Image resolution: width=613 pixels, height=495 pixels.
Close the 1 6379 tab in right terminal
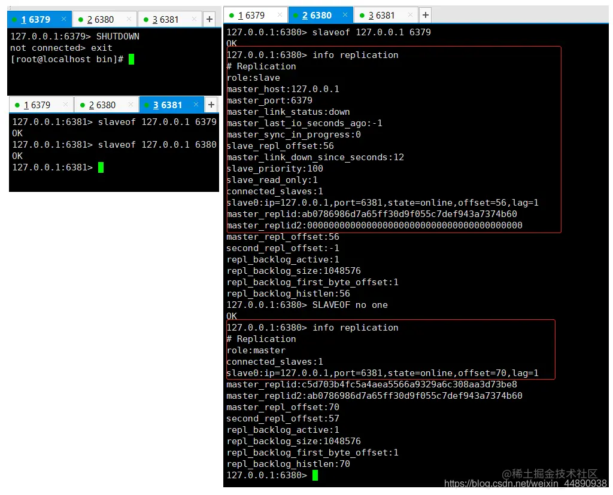tap(280, 14)
